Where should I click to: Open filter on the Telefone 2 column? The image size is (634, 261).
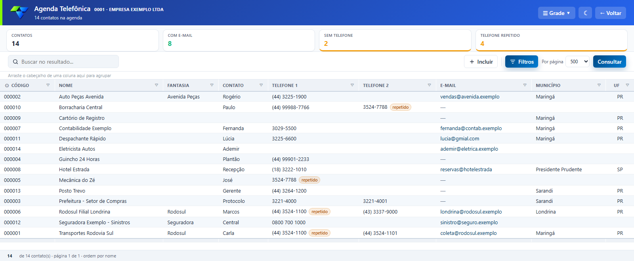tap(429, 85)
